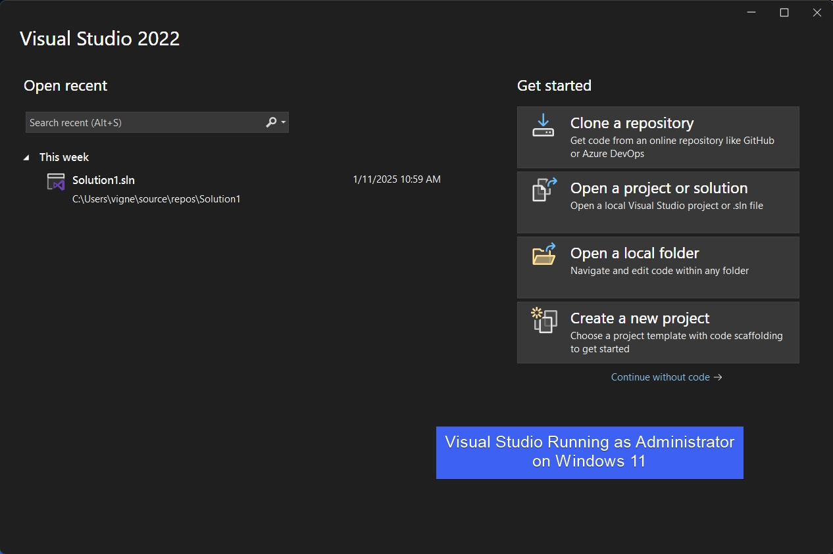The width and height of the screenshot is (833, 554).
Task: Click the magnifier icon in Search recent
Action: pyautogui.click(x=271, y=122)
